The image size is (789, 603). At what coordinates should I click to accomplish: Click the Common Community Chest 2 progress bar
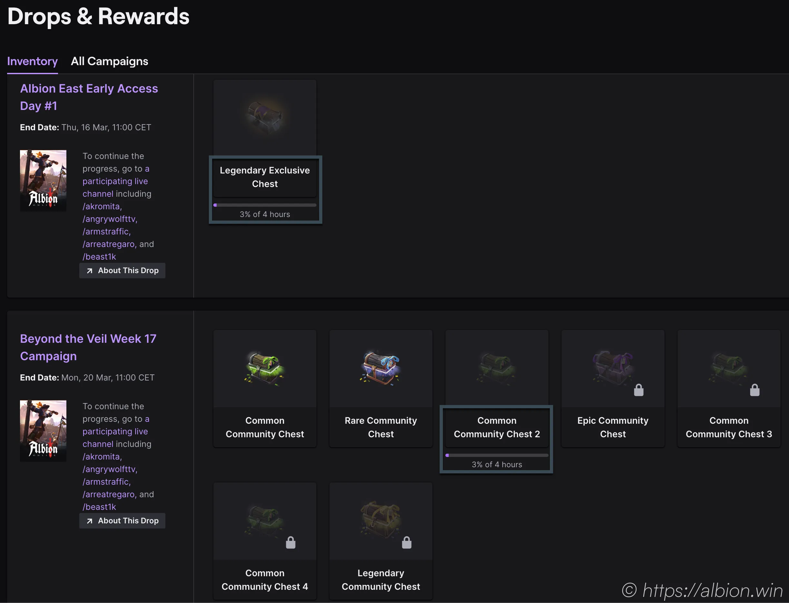497,456
